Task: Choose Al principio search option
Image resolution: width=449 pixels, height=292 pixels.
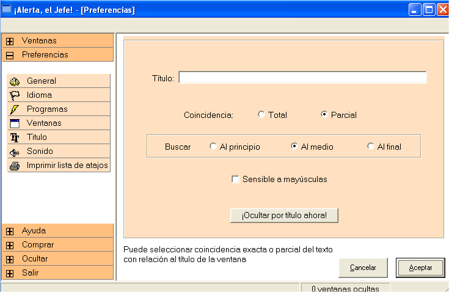Action: 213,146
